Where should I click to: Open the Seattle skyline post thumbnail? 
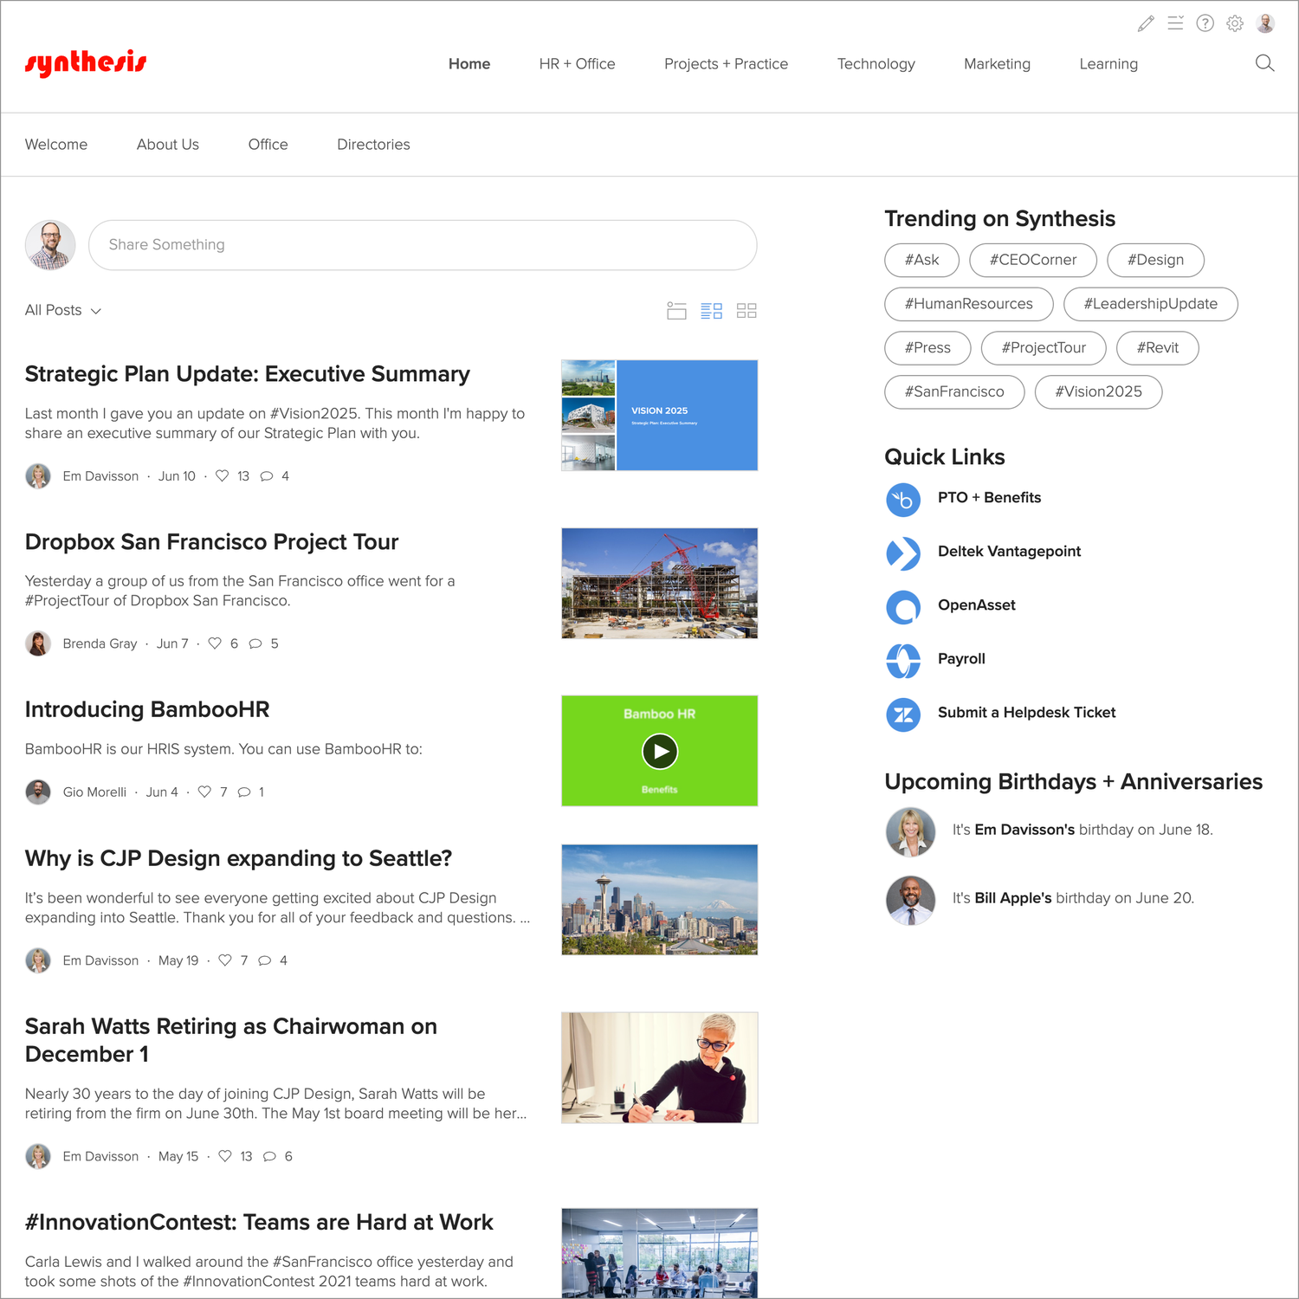coord(659,900)
